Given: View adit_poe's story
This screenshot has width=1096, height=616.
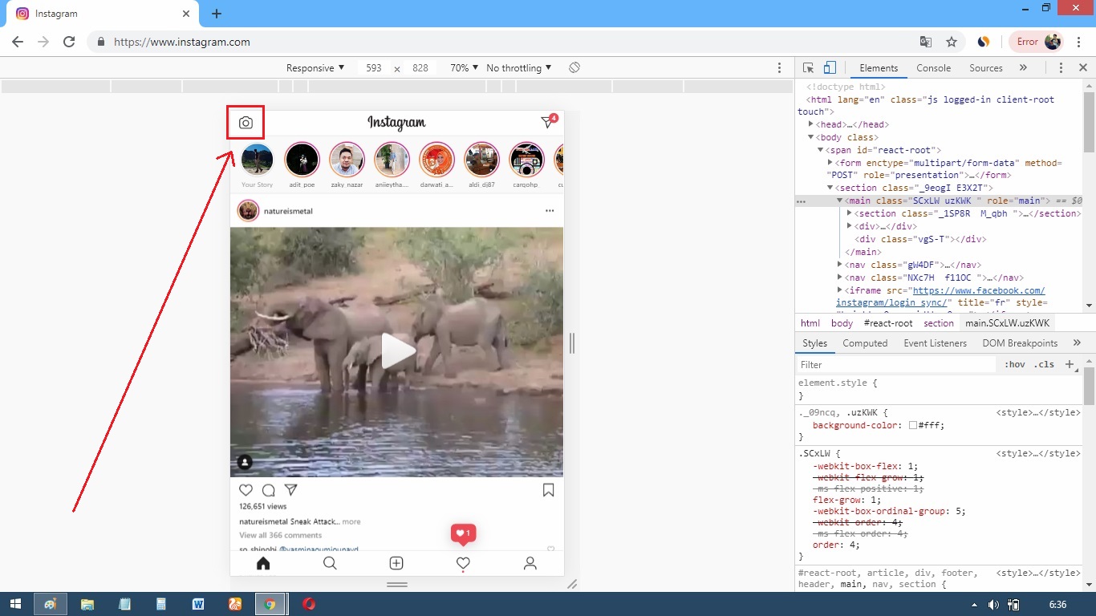Looking at the screenshot, I should [x=302, y=160].
